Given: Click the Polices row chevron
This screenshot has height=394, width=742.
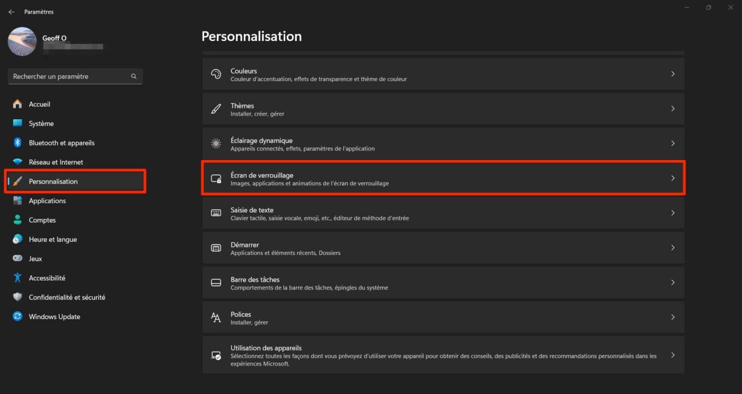Looking at the screenshot, I should coord(673,317).
